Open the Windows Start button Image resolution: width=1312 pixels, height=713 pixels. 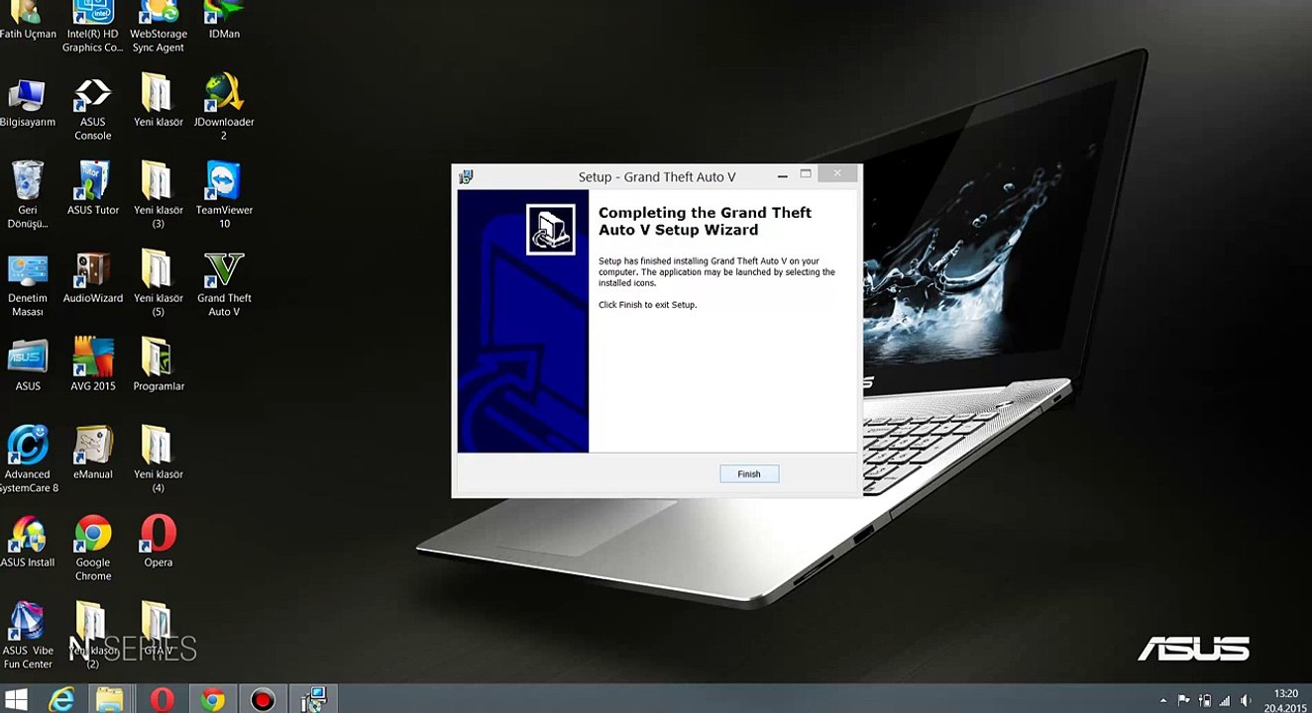[16, 700]
